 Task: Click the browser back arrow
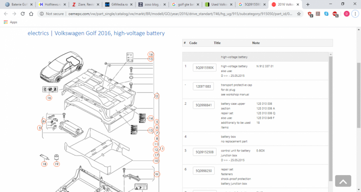tap(5, 14)
